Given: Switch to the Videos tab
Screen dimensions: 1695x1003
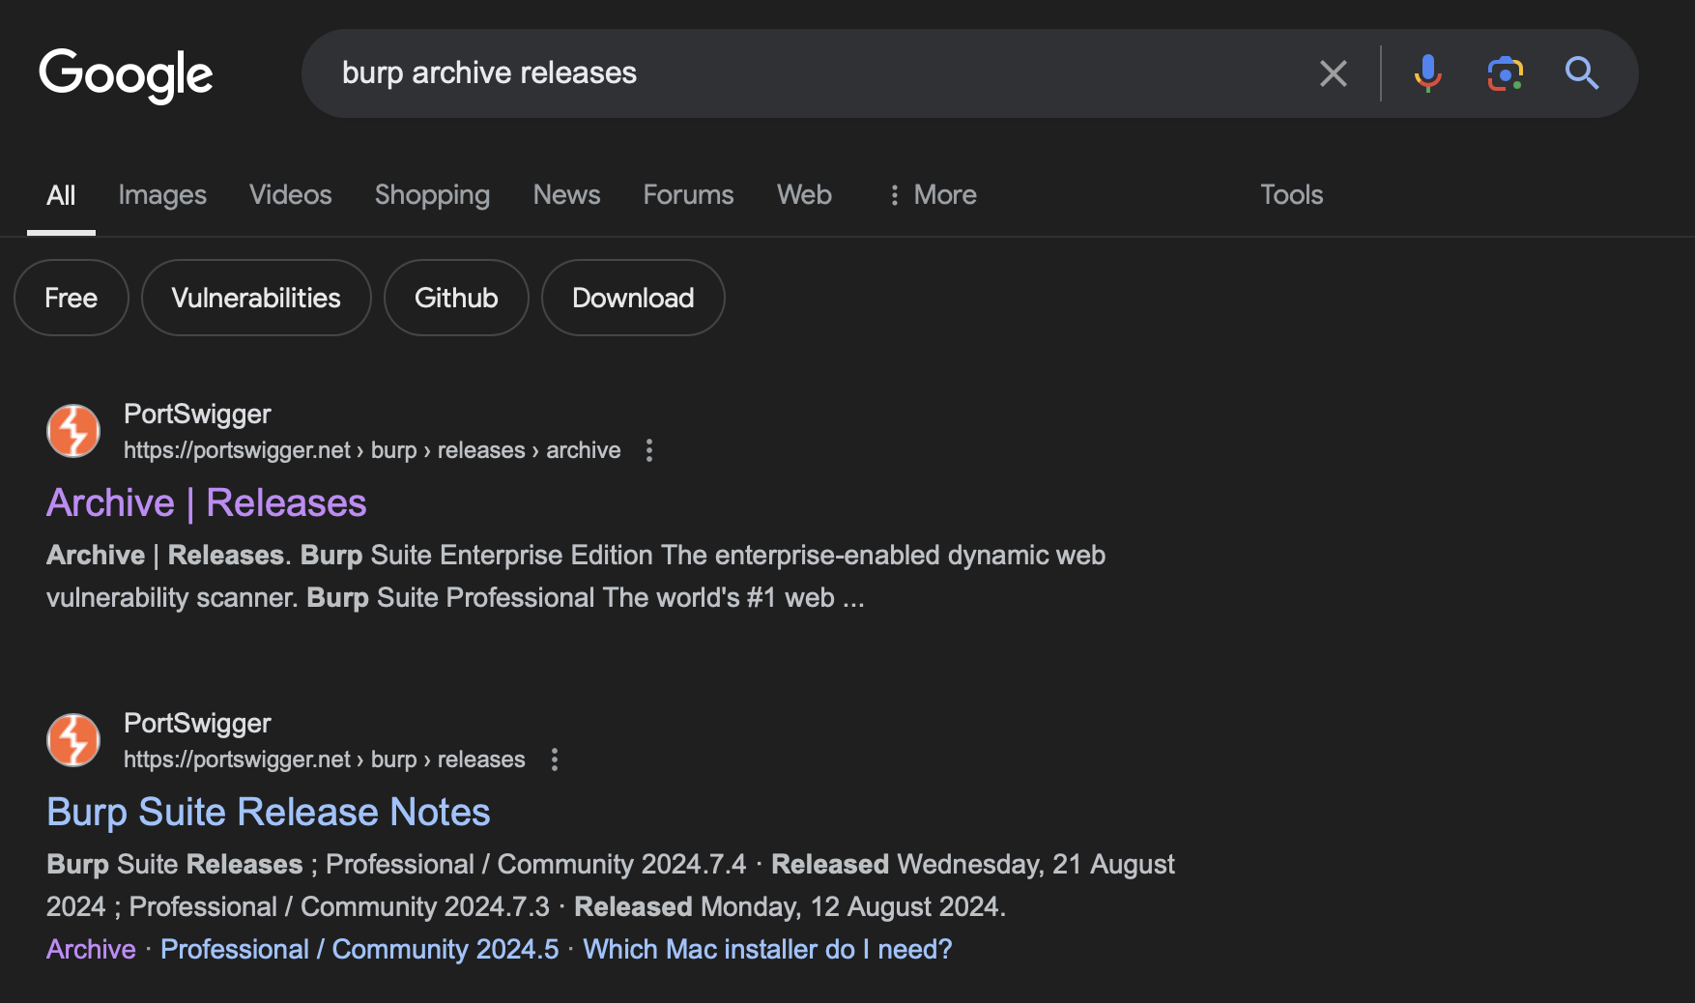Looking at the screenshot, I should [x=290, y=195].
